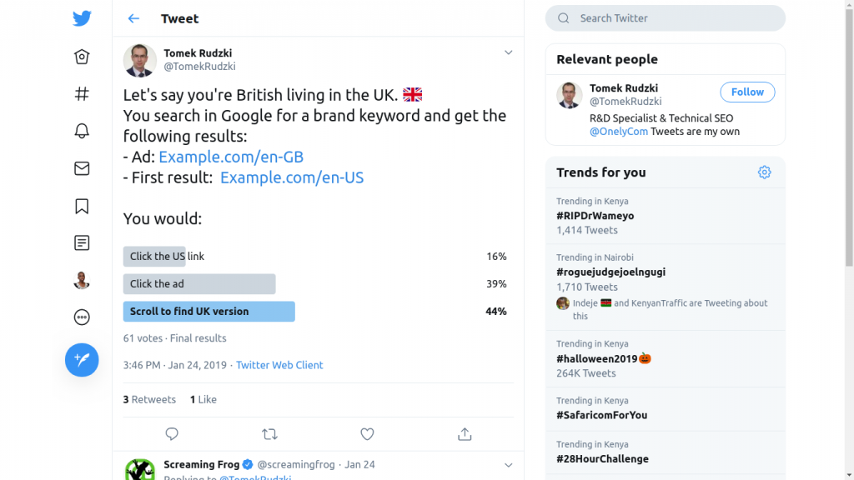Open Trends settings gear
The height and width of the screenshot is (480, 854).
coord(764,172)
